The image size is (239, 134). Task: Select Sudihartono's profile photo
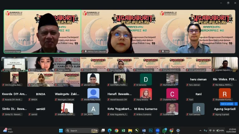click(x=172, y=108)
